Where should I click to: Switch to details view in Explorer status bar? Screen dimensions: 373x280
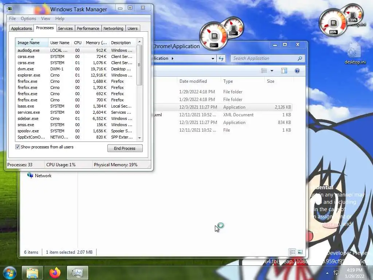tap(292, 252)
